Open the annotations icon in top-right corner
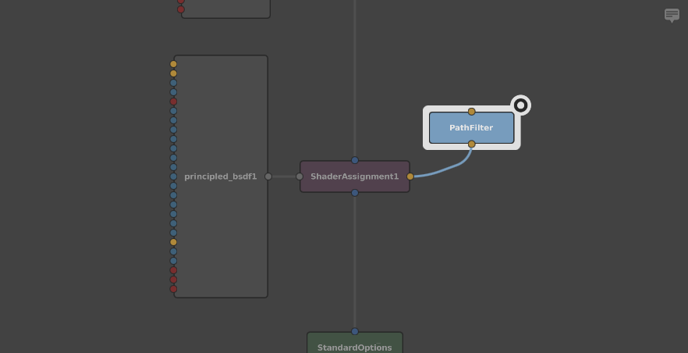This screenshot has width=688, height=353. [x=672, y=16]
